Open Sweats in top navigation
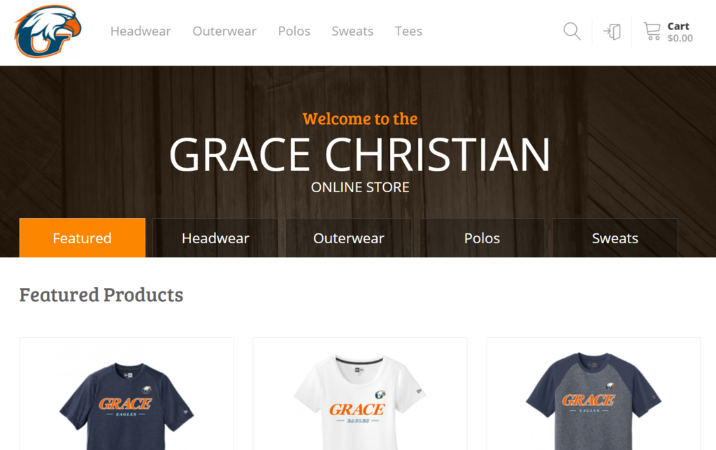This screenshot has height=450, width=716. tap(352, 31)
